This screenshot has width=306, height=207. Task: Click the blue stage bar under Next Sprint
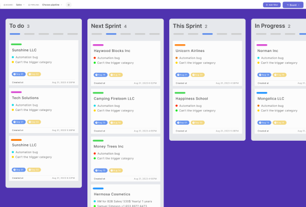click(111, 34)
